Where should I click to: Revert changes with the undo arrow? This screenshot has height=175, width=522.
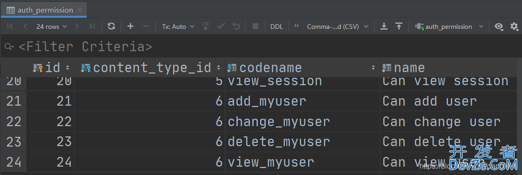click(x=236, y=26)
